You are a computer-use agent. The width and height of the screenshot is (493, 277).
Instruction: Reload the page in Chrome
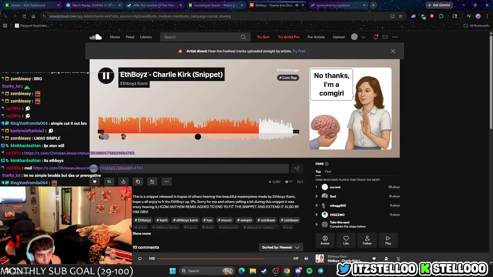pyautogui.click(x=24, y=16)
